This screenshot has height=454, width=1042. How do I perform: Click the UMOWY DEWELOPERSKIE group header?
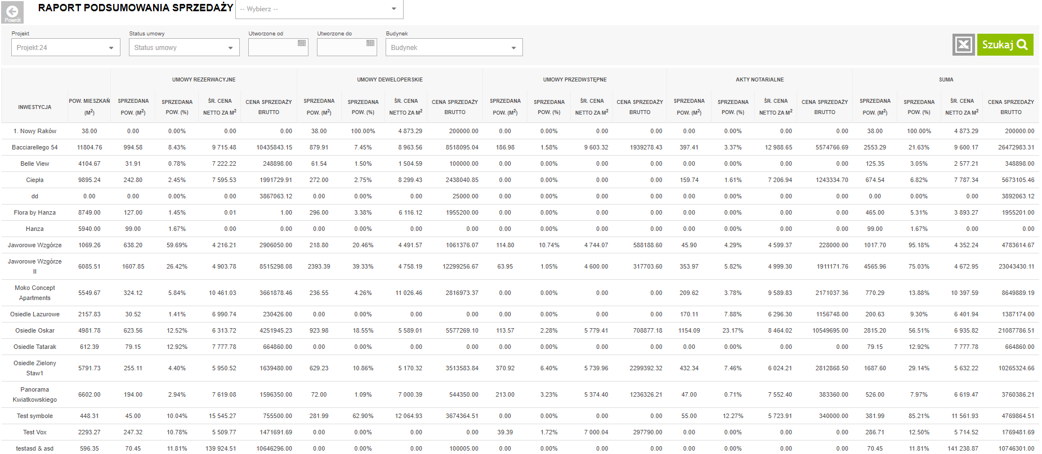[390, 80]
